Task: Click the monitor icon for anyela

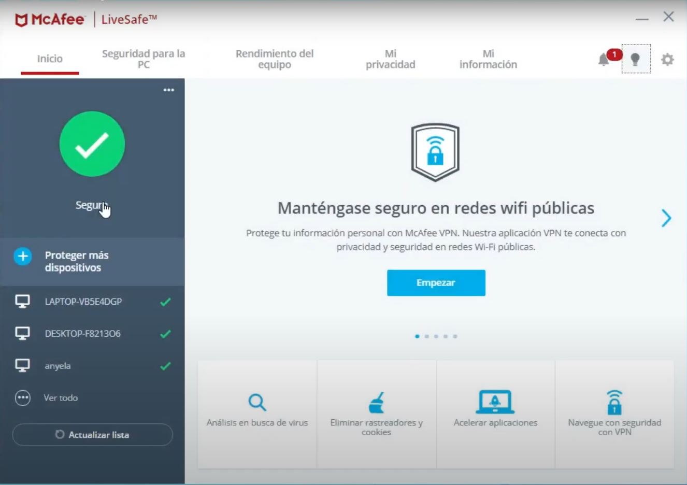Action: [22, 366]
